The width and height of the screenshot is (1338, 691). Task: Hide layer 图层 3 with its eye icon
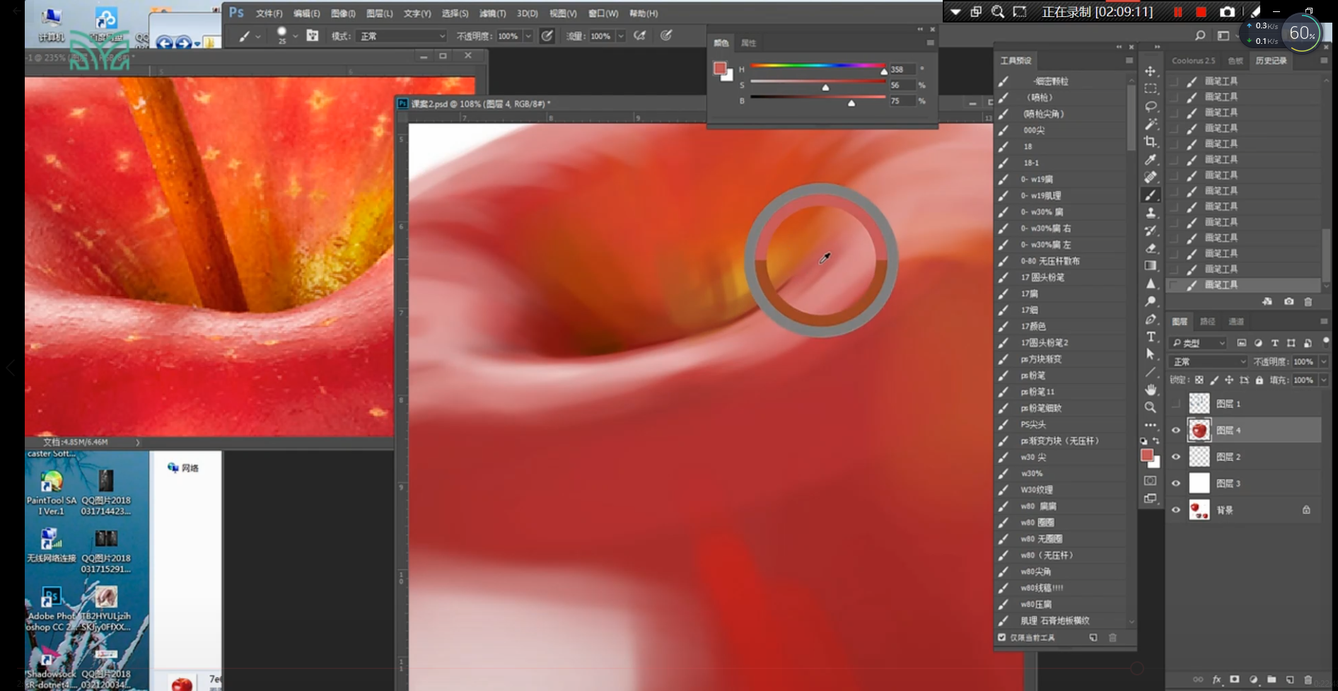coord(1176,484)
